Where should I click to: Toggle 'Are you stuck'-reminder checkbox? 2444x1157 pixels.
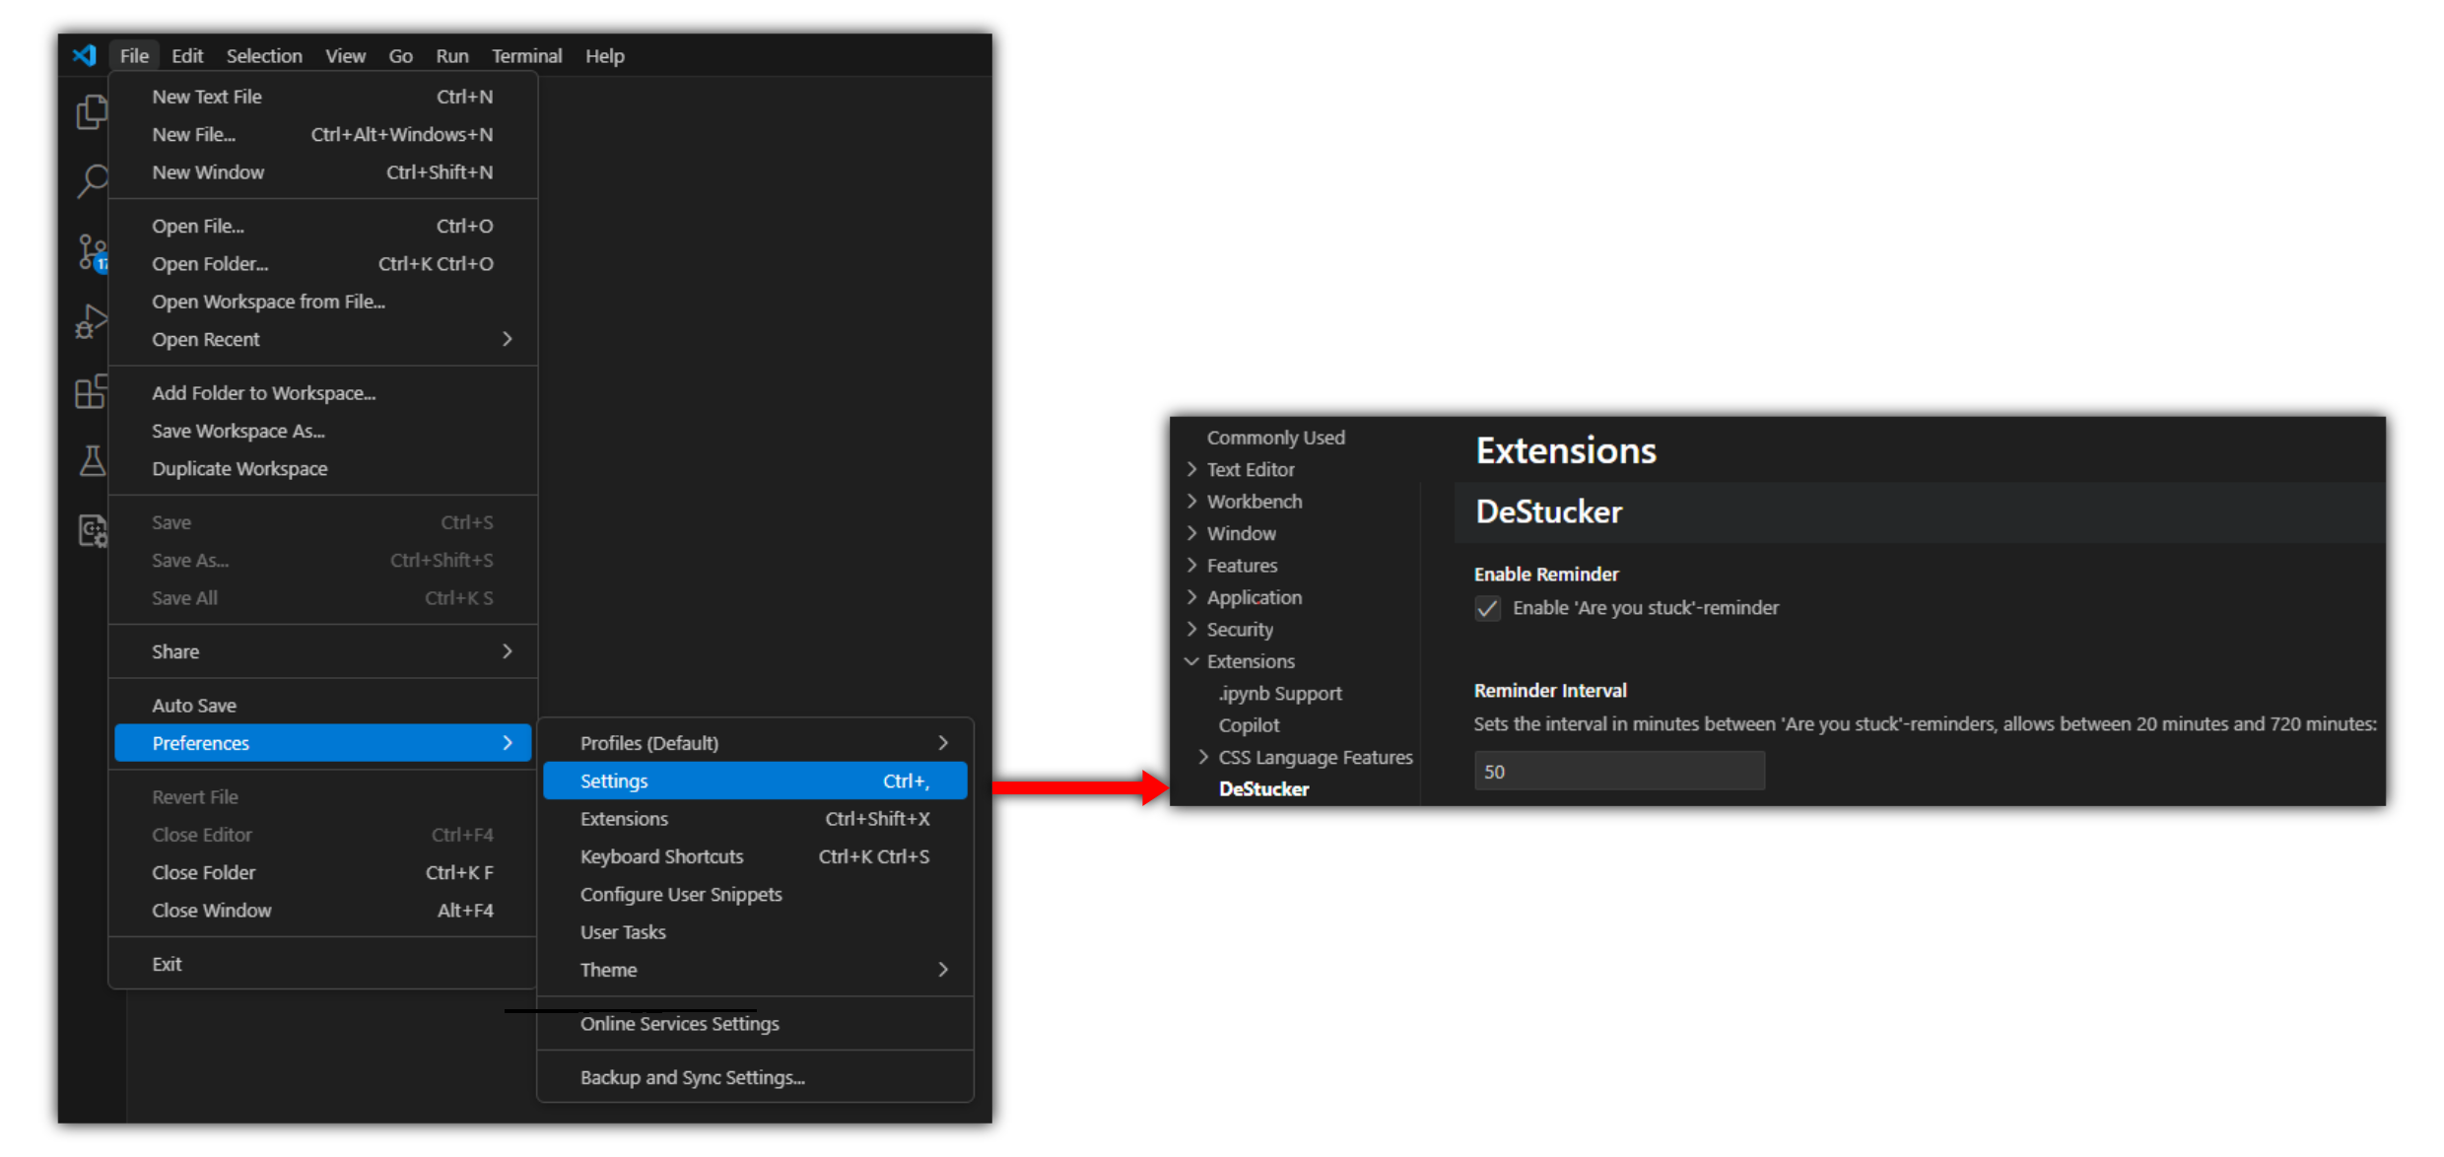(1487, 608)
